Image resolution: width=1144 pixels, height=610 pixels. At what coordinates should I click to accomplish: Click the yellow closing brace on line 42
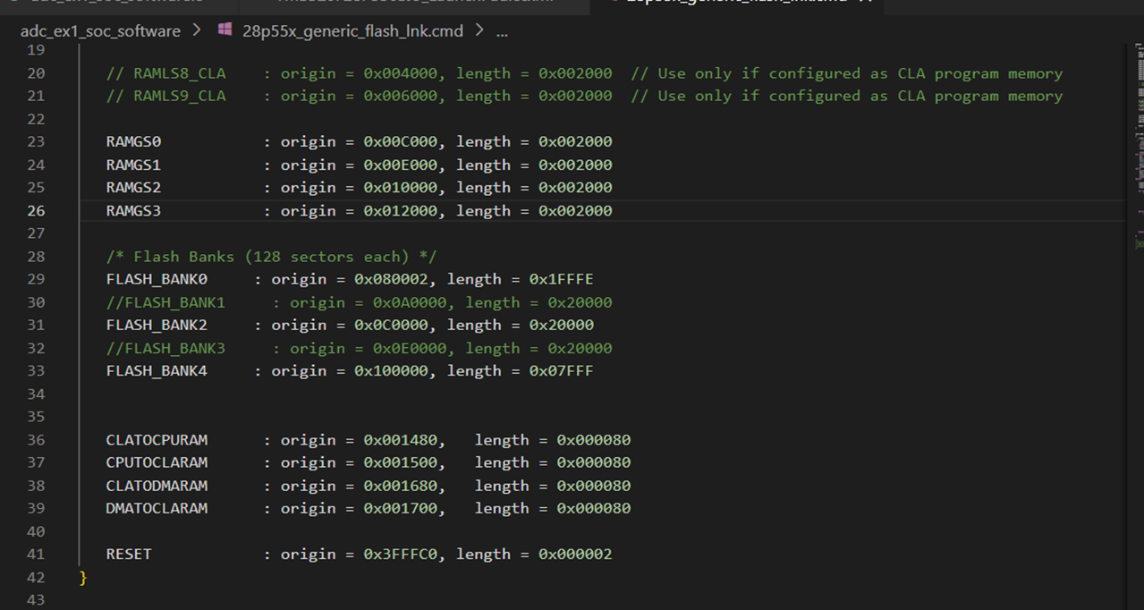pyautogui.click(x=83, y=578)
